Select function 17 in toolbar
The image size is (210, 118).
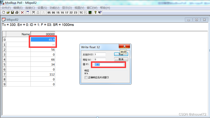67,12
